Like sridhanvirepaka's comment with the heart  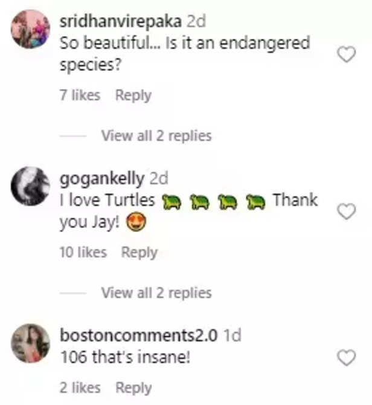tap(346, 55)
